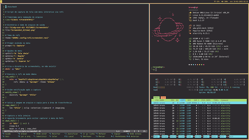This screenshot has height=140, width=249.
Task: Click the file name dotfiles/rofi/scripts/screenshot.sh in status bar
Action: [22, 131]
